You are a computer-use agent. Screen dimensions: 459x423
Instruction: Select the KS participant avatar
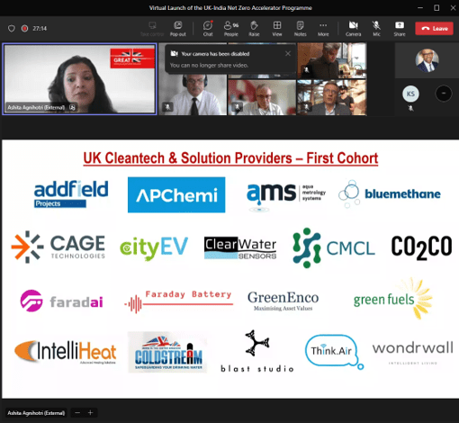click(x=410, y=94)
